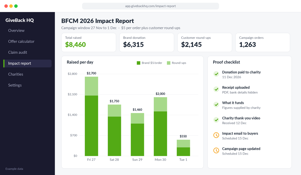301x175 pixels.
Task: Click the $1,460 bar value label
Action: [137, 110]
